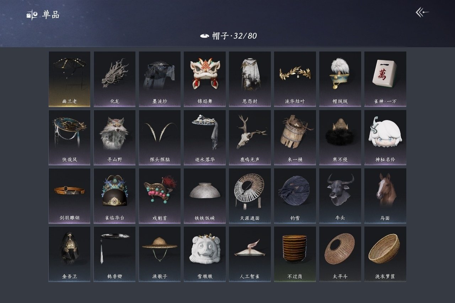Pick the 不过岗 stacked bowls item

point(295,254)
